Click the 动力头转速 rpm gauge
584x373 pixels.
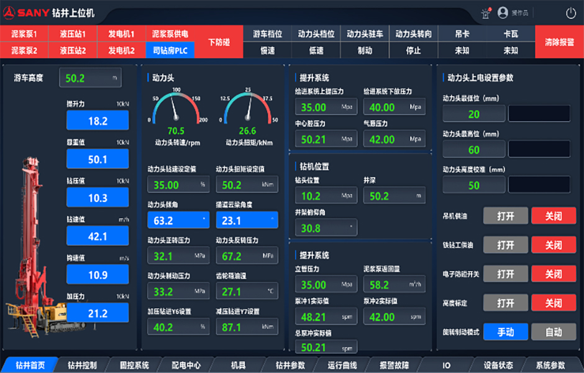tap(176, 111)
